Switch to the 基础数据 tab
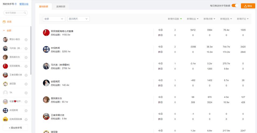 (x=44, y=7)
